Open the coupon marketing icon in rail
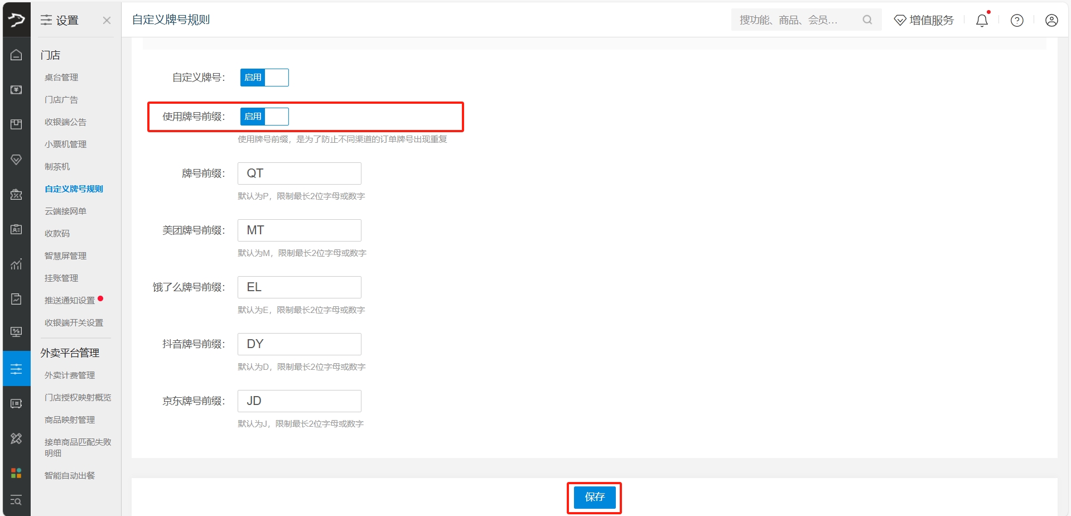This screenshot has height=516, width=1071. point(16,194)
